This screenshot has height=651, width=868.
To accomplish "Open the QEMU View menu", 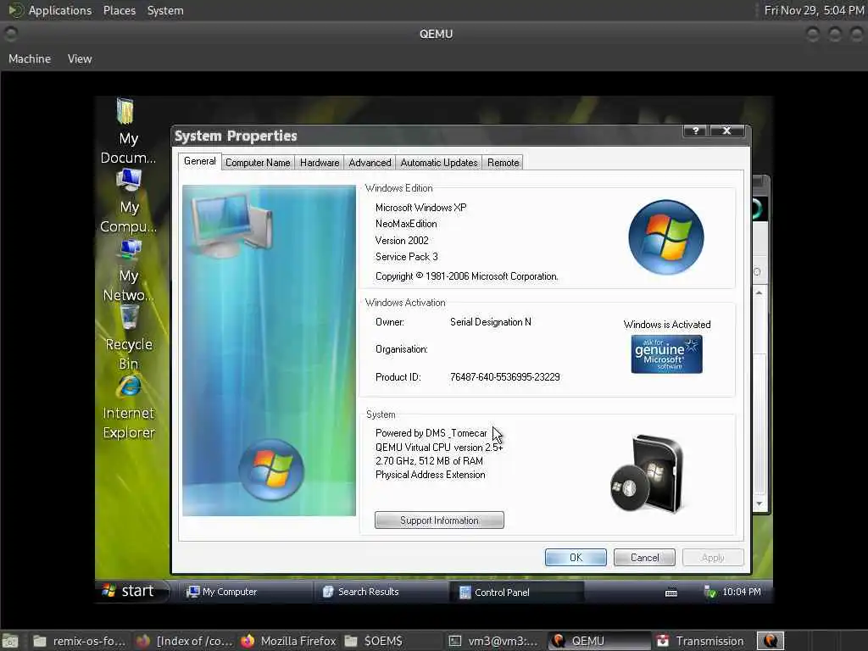I will tap(80, 58).
